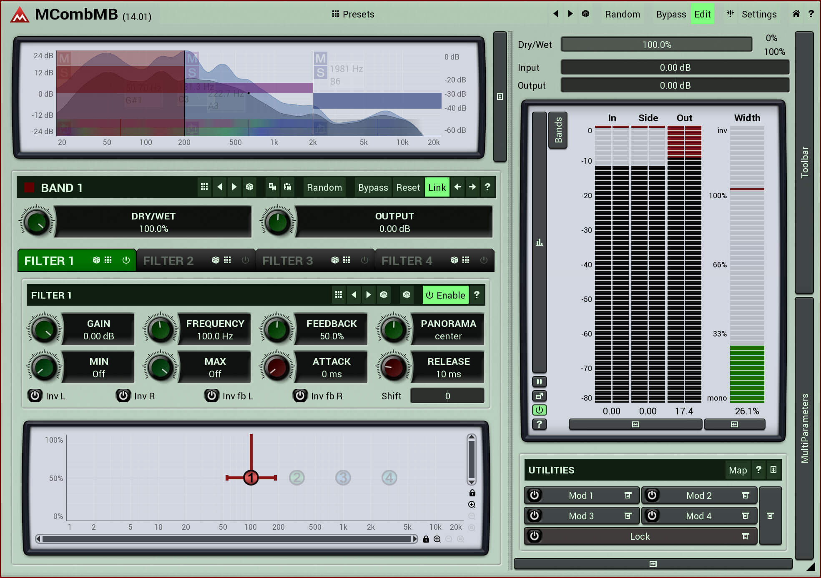The width and height of the screenshot is (821, 578).
Task: Pop out meters window icon
Action: click(x=539, y=396)
